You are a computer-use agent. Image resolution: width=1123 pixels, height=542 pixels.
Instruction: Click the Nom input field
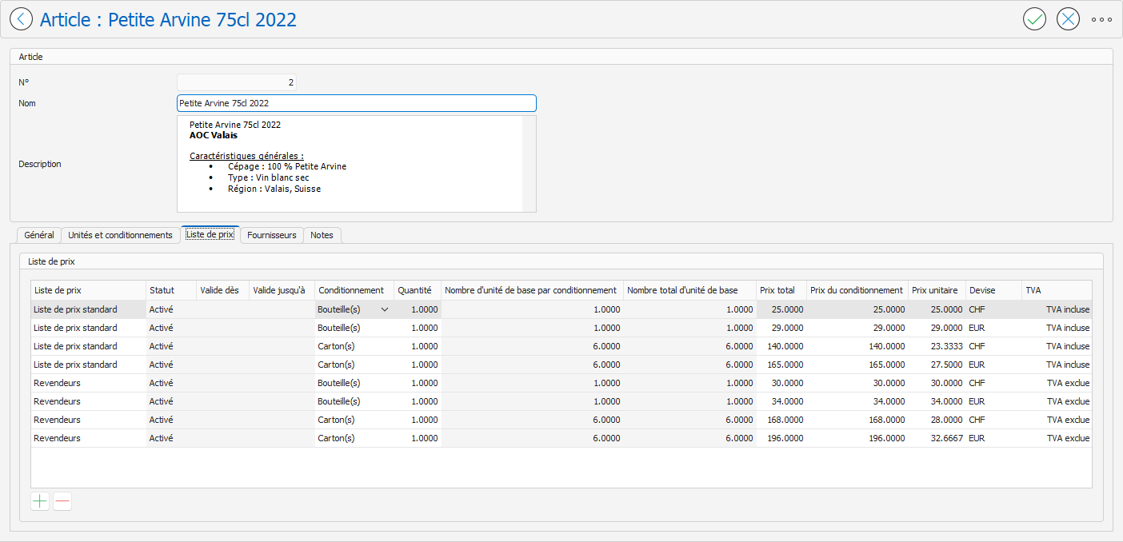356,103
